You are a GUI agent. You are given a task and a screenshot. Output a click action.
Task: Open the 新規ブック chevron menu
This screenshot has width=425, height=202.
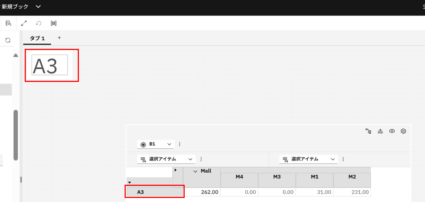coord(38,7)
